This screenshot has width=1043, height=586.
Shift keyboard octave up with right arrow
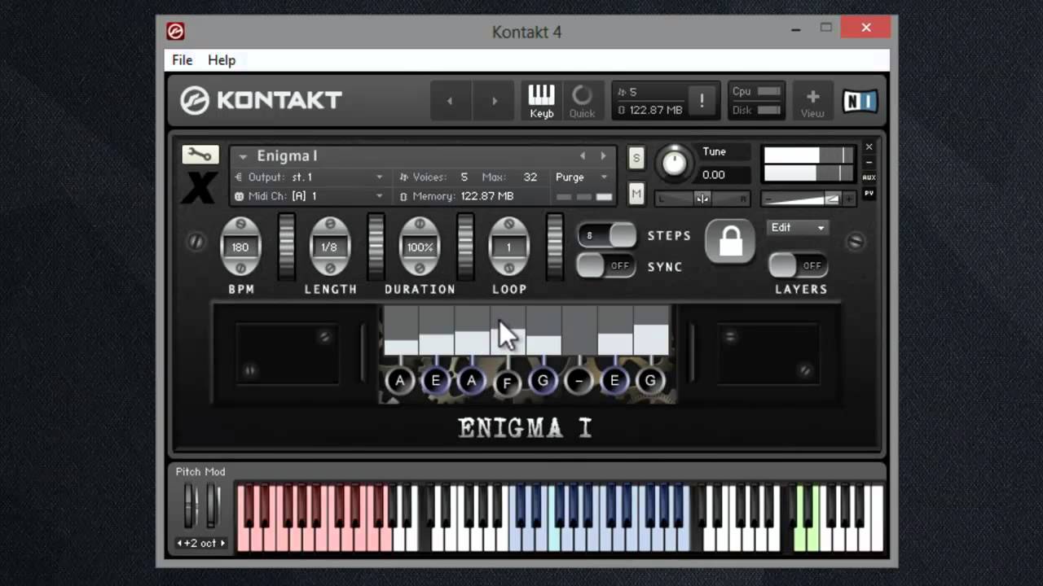222,543
